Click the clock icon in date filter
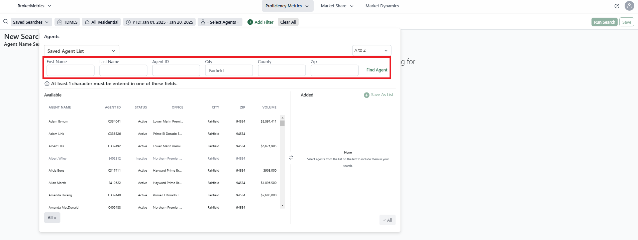Viewport: 638px width, 240px height. point(128,22)
